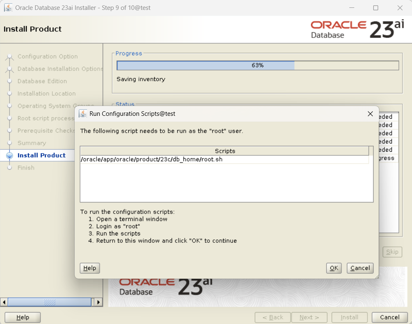This screenshot has width=412, height=324.
Task: Select the root.sh script path row
Action: (224, 160)
